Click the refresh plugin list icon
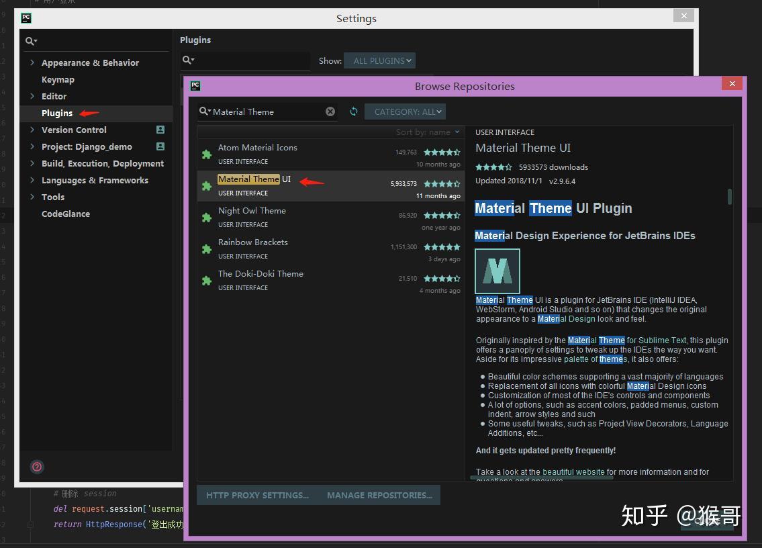 [x=354, y=111]
